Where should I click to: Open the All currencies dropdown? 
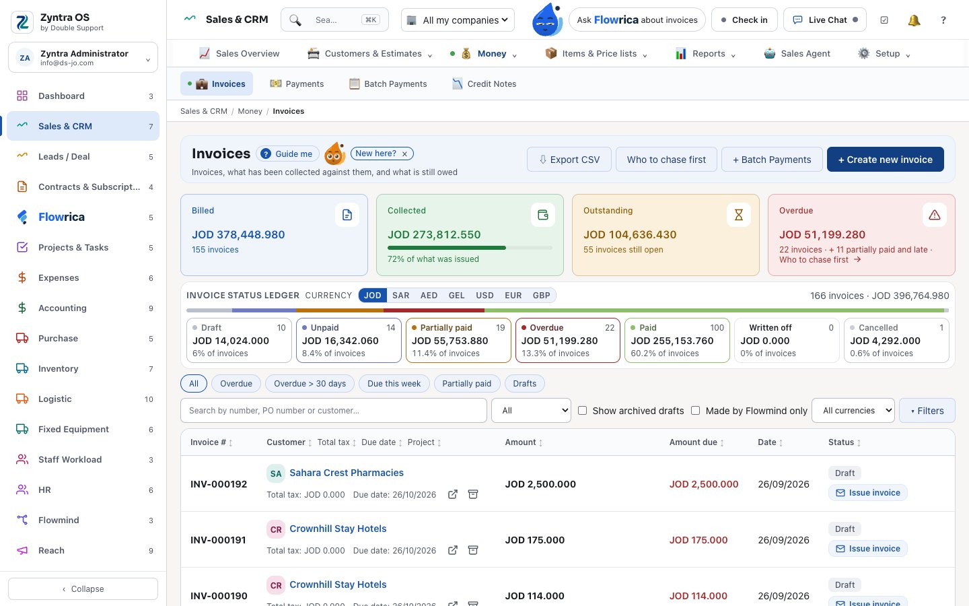(x=854, y=410)
